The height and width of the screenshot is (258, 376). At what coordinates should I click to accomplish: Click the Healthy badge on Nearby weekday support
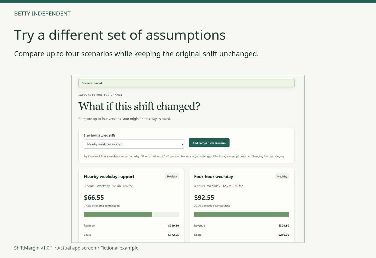pyautogui.click(x=172, y=176)
